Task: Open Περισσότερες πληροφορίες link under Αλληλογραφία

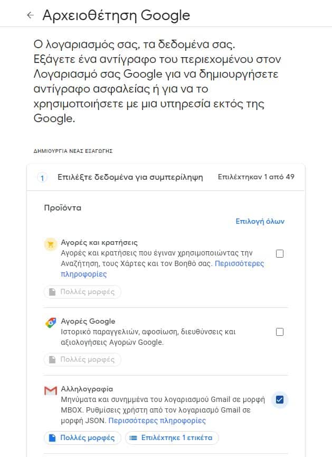Action: click(157, 421)
